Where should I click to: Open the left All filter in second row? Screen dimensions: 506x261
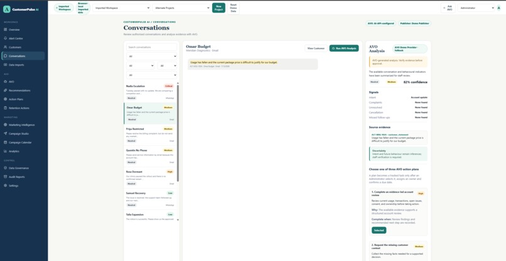click(140, 65)
